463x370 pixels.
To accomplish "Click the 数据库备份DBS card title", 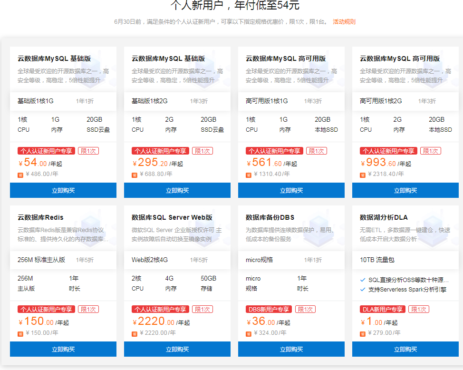I will 270,217.
